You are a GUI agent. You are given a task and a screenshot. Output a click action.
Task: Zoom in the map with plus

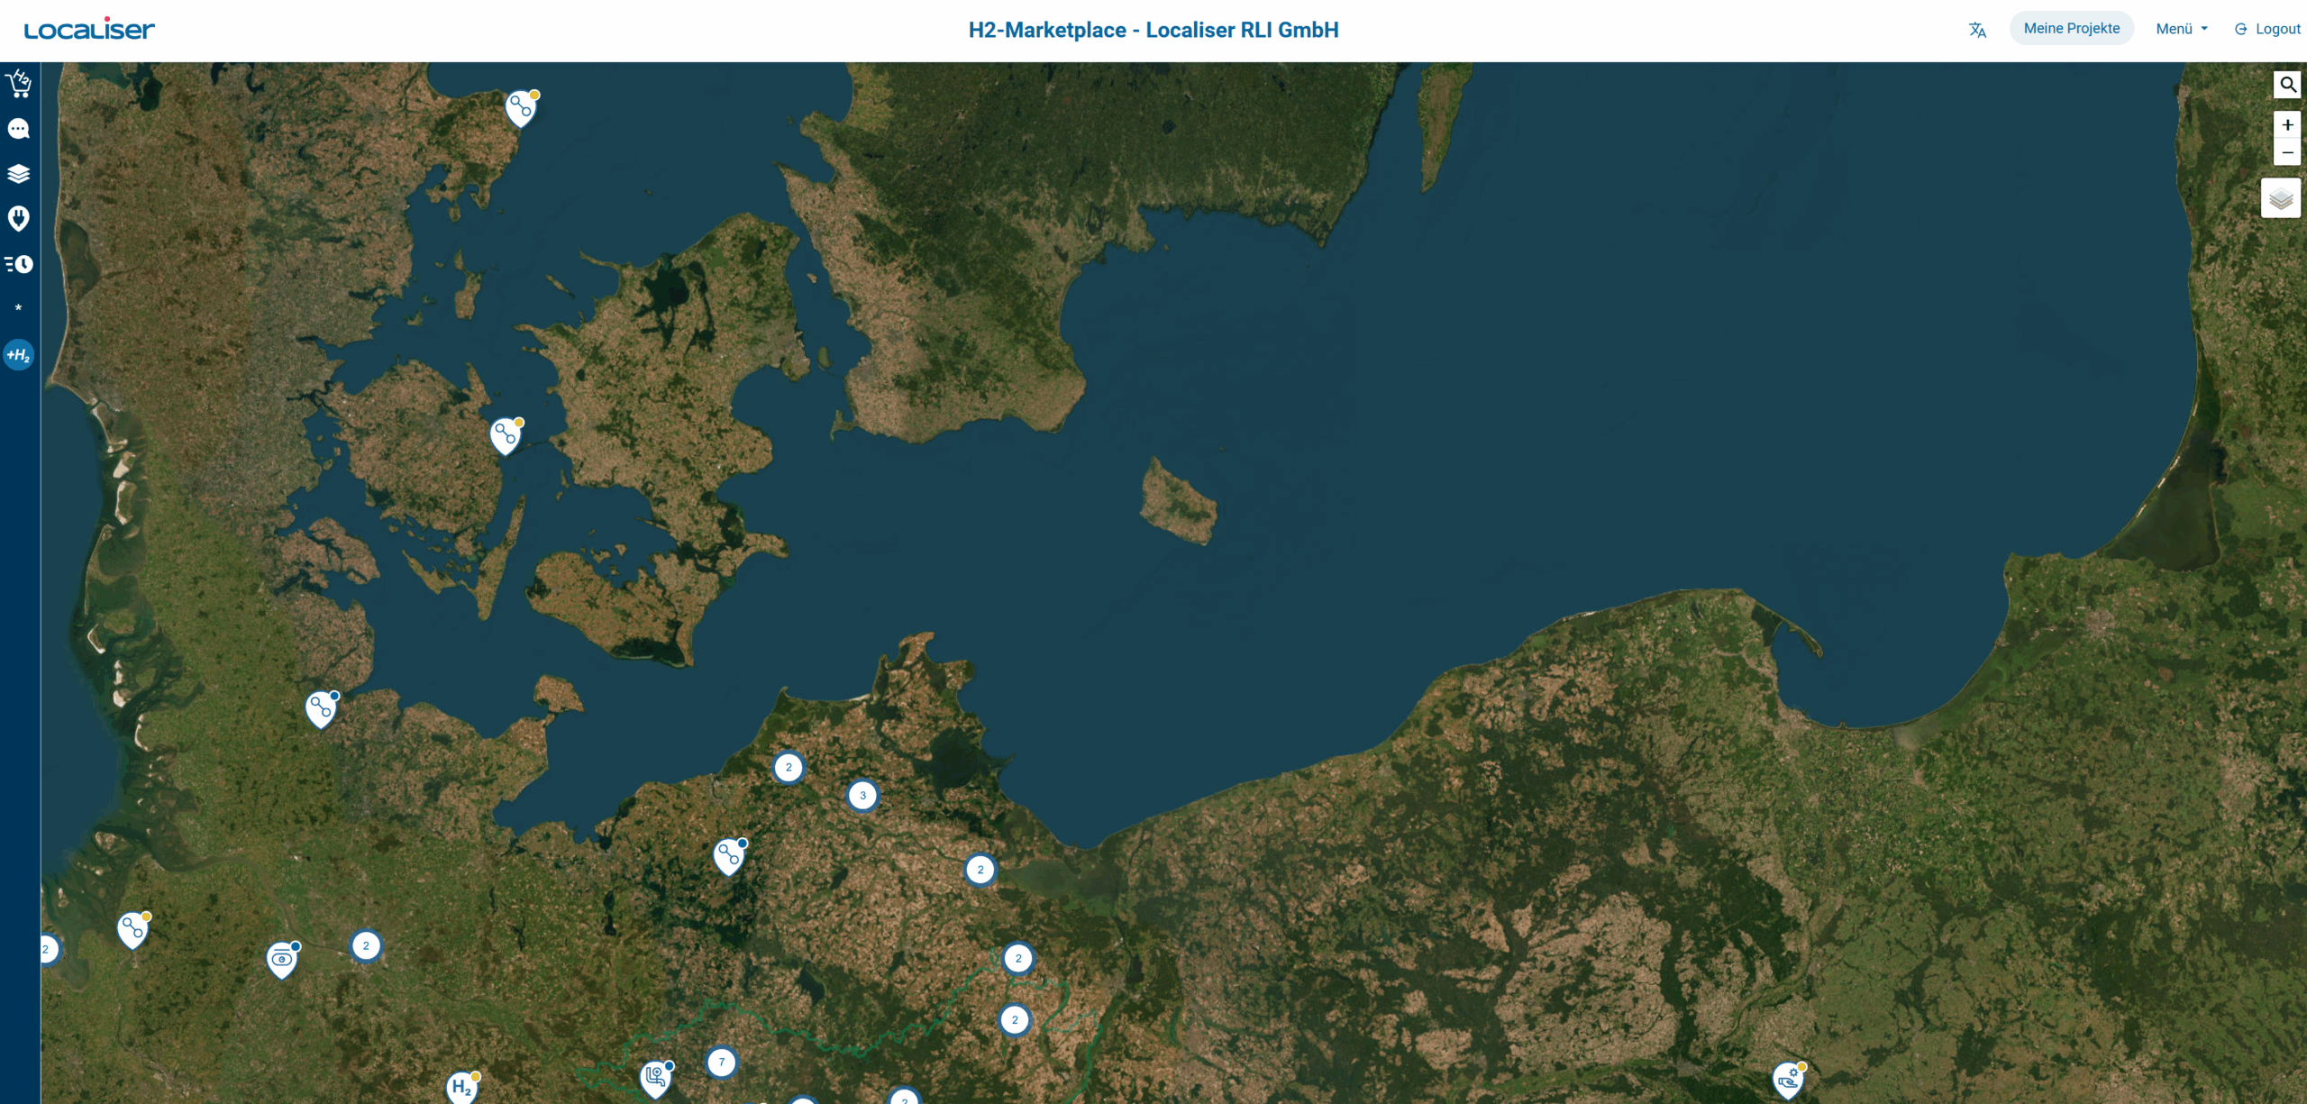click(2287, 125)
